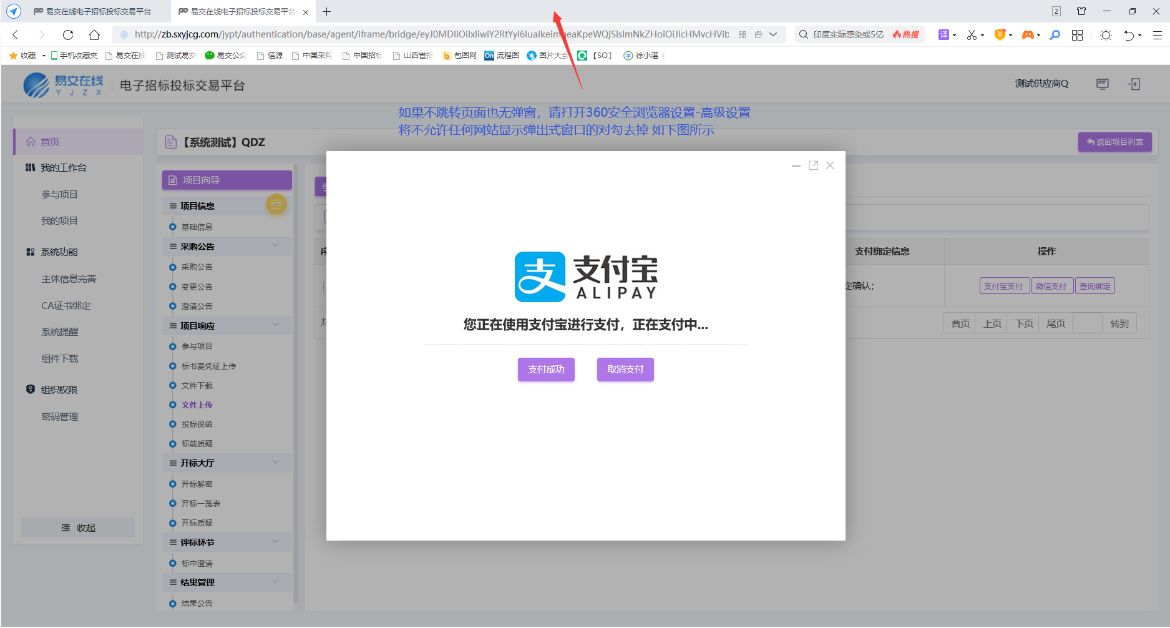Viewport: 1170px width, 628px height.
Task: Collapse the 结果管理 section
Action: pyautogui.click(x=275, y=582)
